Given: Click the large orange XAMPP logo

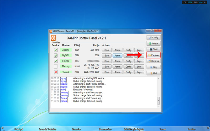Looking at the screenshot, I should click(x=53, y=38).
